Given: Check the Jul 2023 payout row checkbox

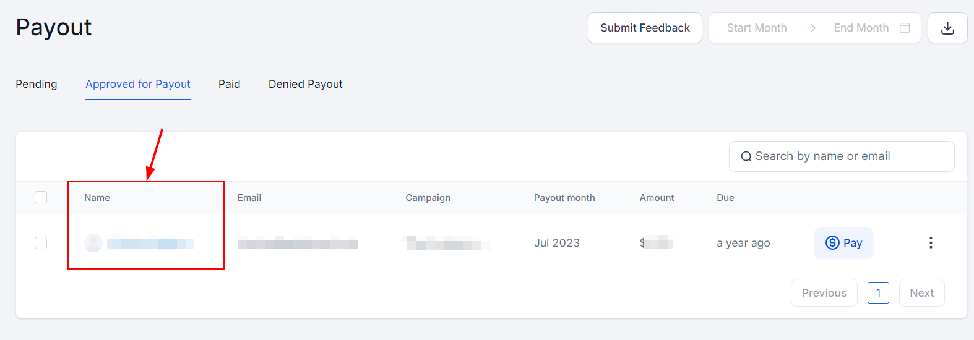Looking at the screenshot, I should (x=41, y=243).
